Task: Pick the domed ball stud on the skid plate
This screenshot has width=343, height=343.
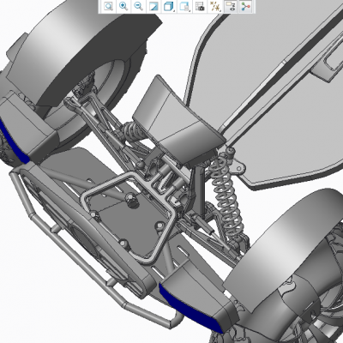Action: click(x=132, y=200)
